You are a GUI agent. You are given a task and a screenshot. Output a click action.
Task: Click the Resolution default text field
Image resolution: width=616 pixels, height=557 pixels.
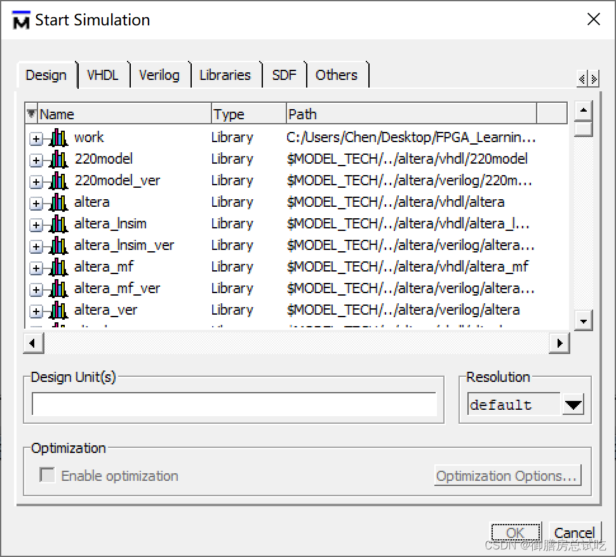coord(514,404)
